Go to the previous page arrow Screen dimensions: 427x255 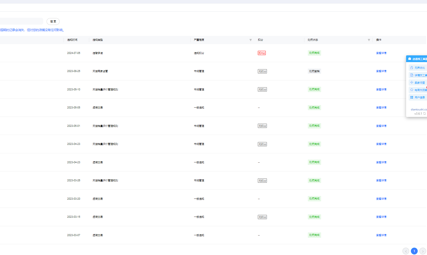[x=406, y=251]
